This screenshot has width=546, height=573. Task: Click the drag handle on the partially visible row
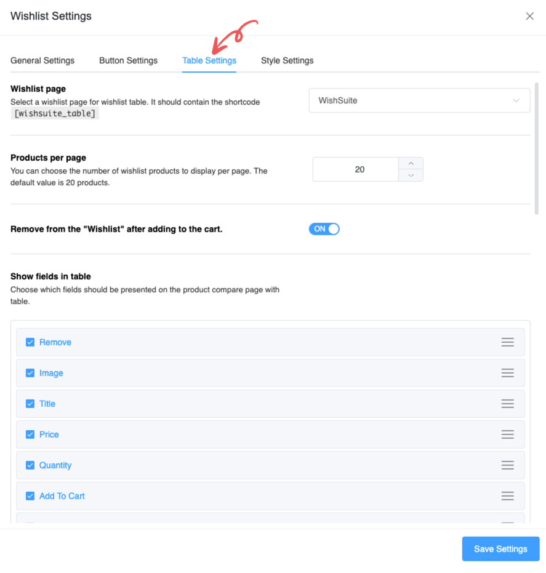pos(507,523)
